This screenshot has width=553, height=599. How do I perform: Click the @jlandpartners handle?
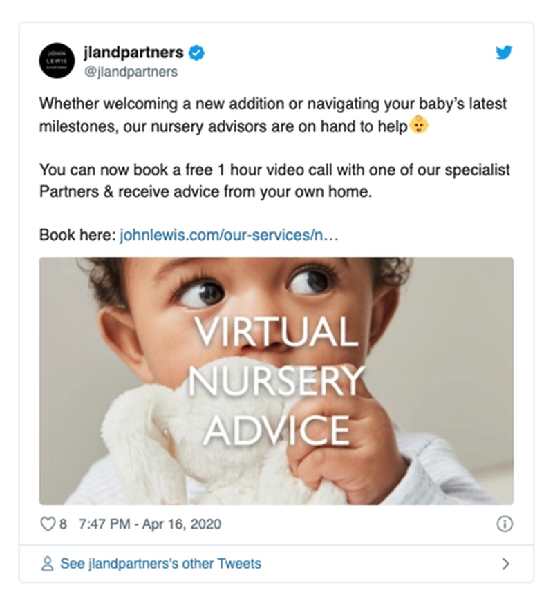point(131,72)
